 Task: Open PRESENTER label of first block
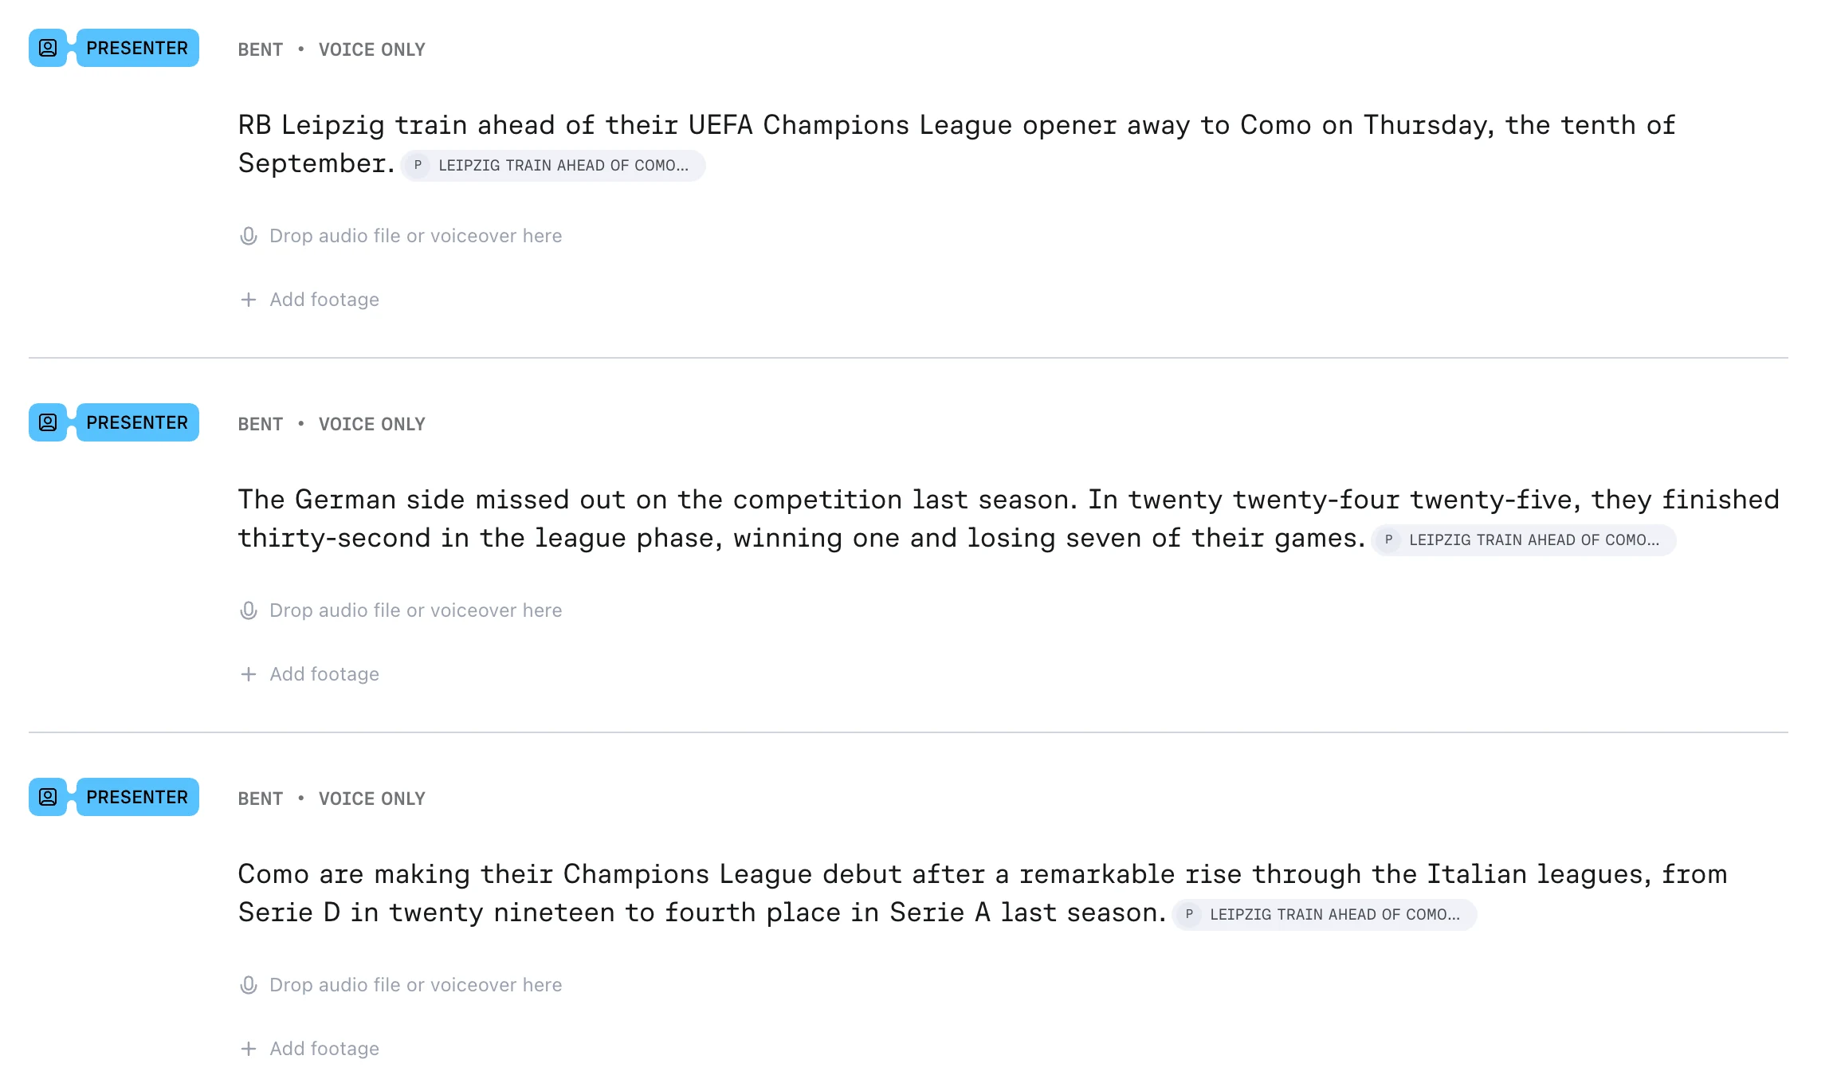137,48
